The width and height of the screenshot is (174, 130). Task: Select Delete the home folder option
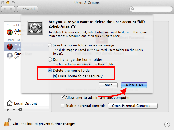[x=50, y=71]
